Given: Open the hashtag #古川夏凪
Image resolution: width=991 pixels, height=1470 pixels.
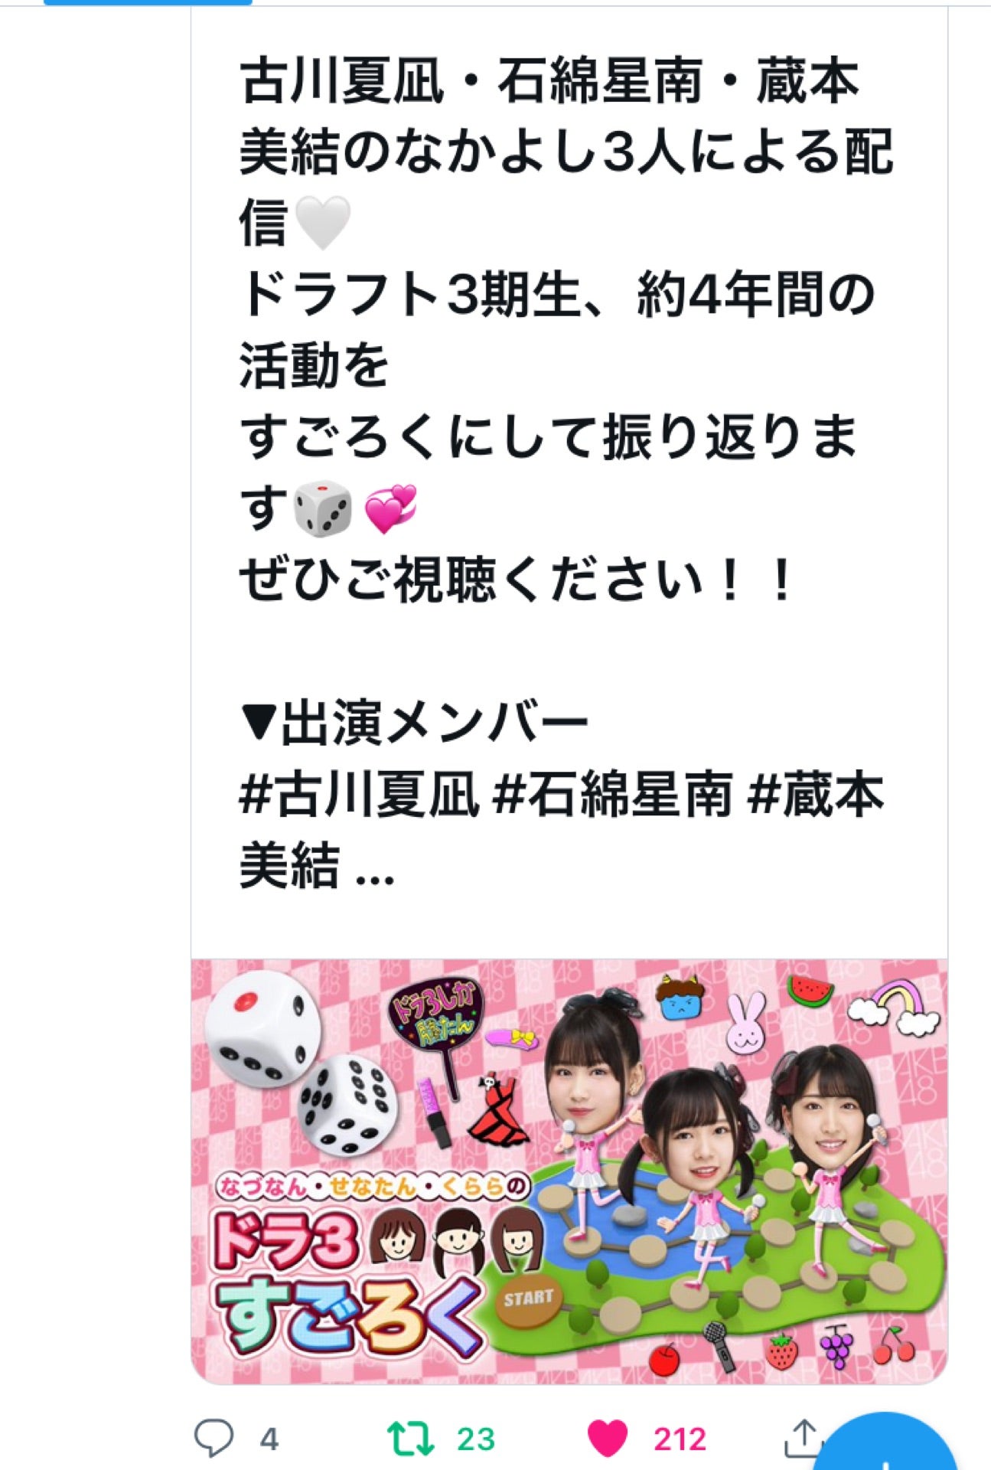Looking at the screenshot, I should tap(360, 795).
